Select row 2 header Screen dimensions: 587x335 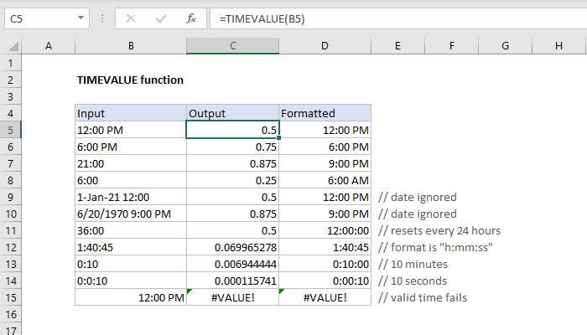(10, 80)
